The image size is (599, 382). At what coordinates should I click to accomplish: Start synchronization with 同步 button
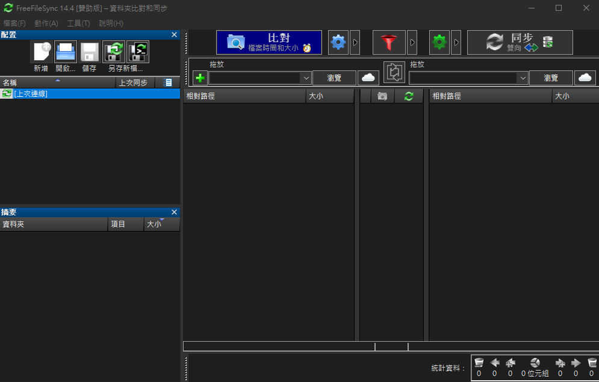520,42
